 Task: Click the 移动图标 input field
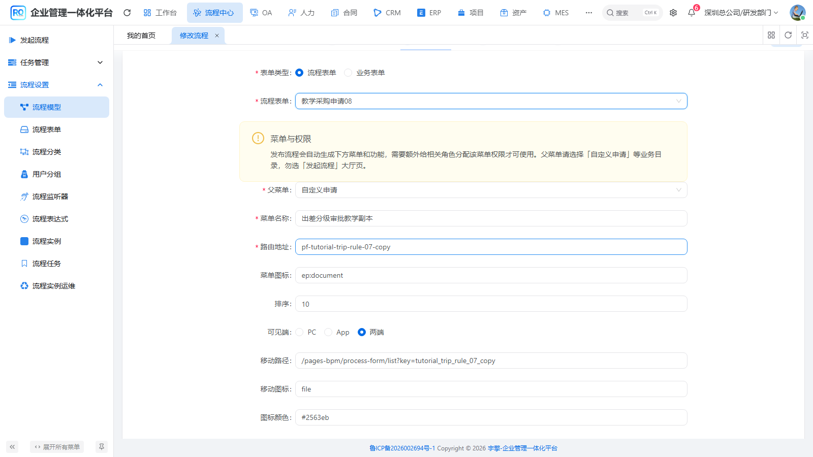[x=491, y=389]
